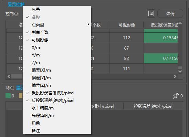
Task: Uncheck 反投影误差(相对)/pixel option
Action: click(x=57, y=93)
